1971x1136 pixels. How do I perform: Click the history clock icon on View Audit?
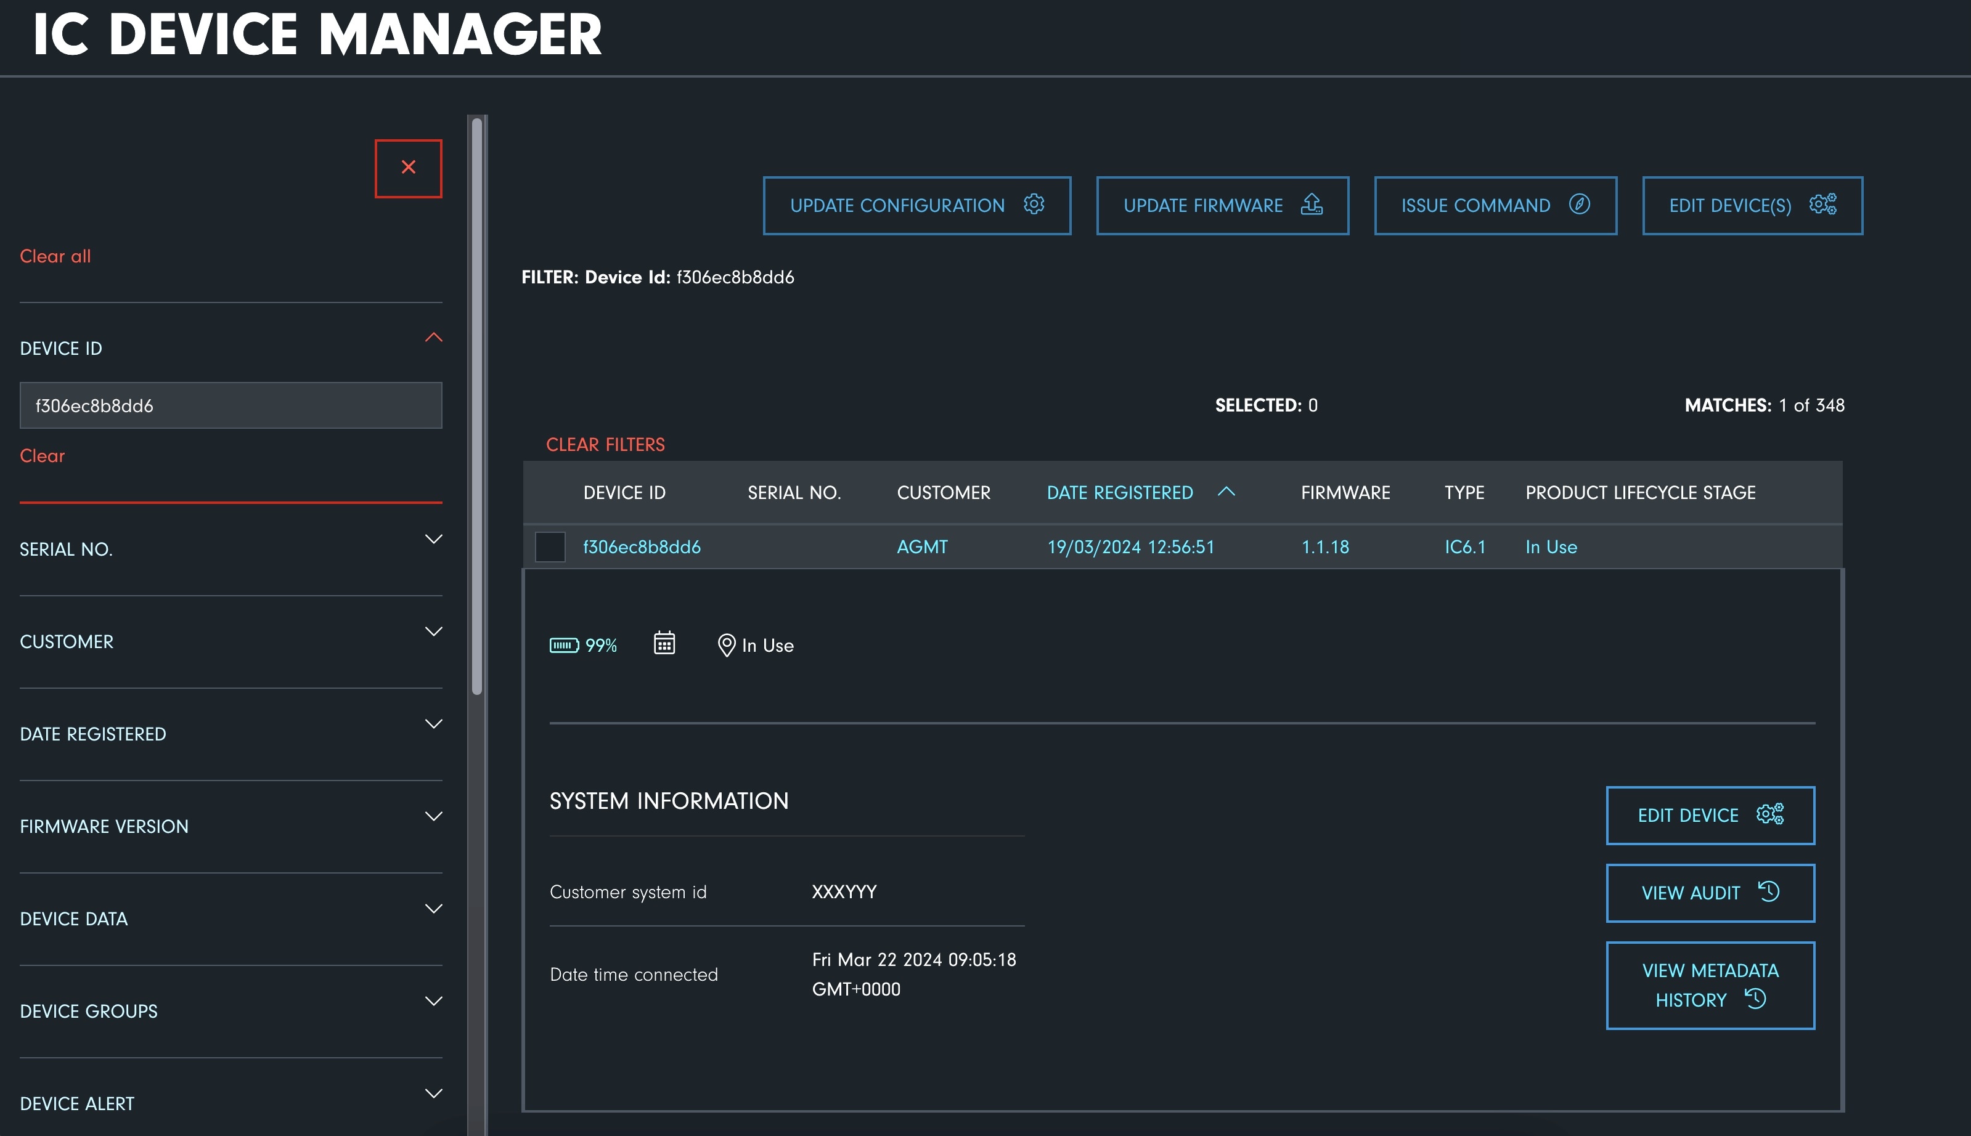(1768, 892)
